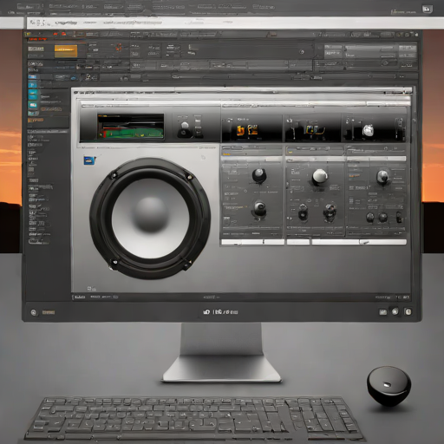Screen dimensions: 444x444
Task: Click the green level meter display
Action: (x=131, y=126)
